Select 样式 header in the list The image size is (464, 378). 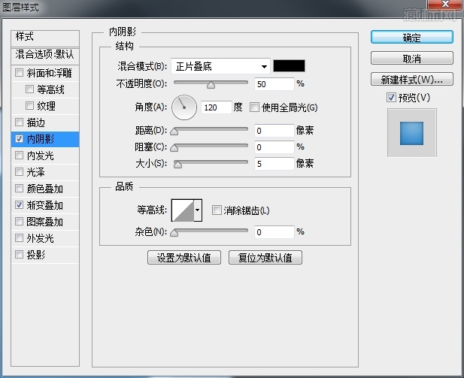[45, 38]
